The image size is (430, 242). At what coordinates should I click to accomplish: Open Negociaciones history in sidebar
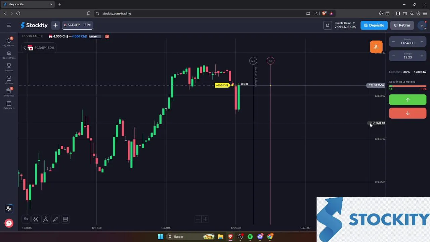[9, 42]
